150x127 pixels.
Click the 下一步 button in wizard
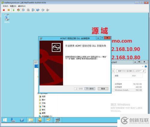click(x=90, y=89)
